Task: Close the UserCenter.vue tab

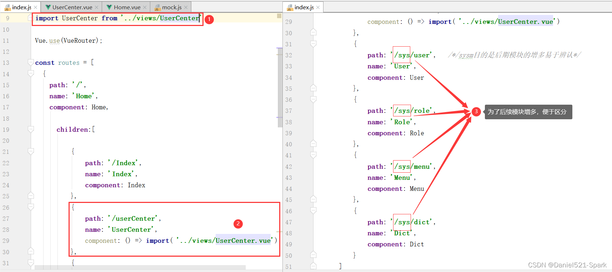Action: point(96,7)
